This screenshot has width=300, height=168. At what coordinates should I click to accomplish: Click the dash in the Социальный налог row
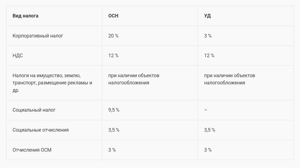(x=206, y=110)
